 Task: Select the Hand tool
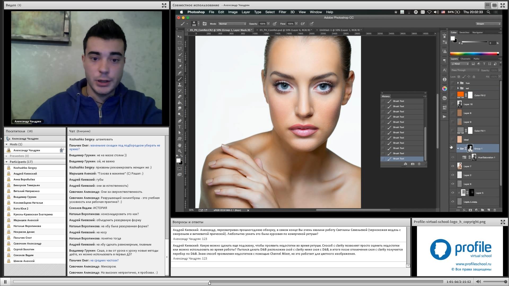[179, 145]
